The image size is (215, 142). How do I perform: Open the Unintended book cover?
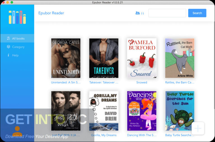tap(66, 58)
